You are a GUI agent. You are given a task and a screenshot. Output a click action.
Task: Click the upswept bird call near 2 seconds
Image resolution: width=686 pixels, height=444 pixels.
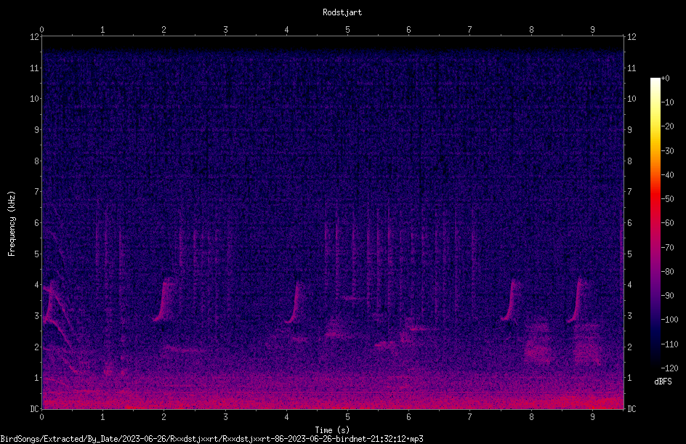[163, 300]
